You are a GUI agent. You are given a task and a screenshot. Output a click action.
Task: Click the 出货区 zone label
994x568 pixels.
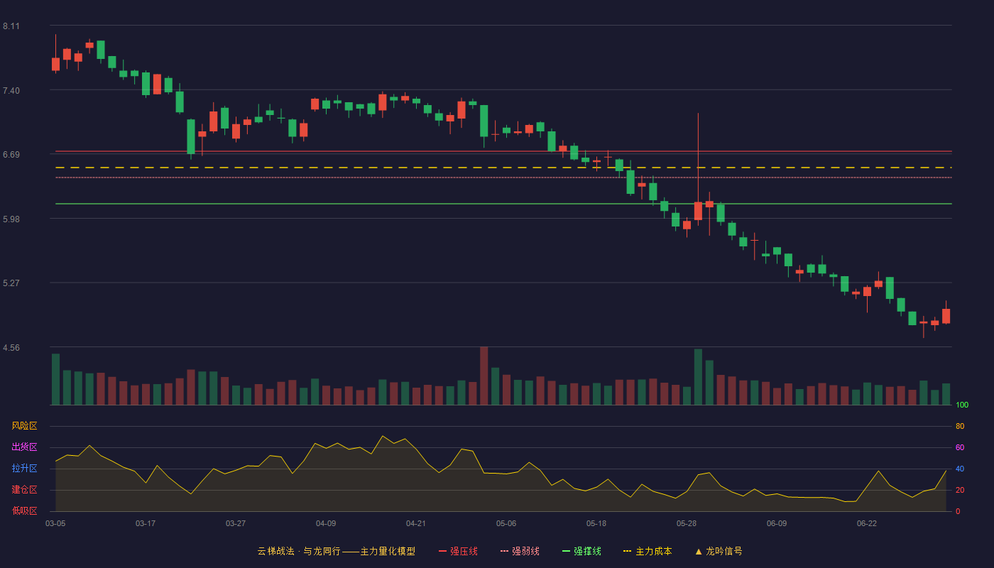point(24,447)
